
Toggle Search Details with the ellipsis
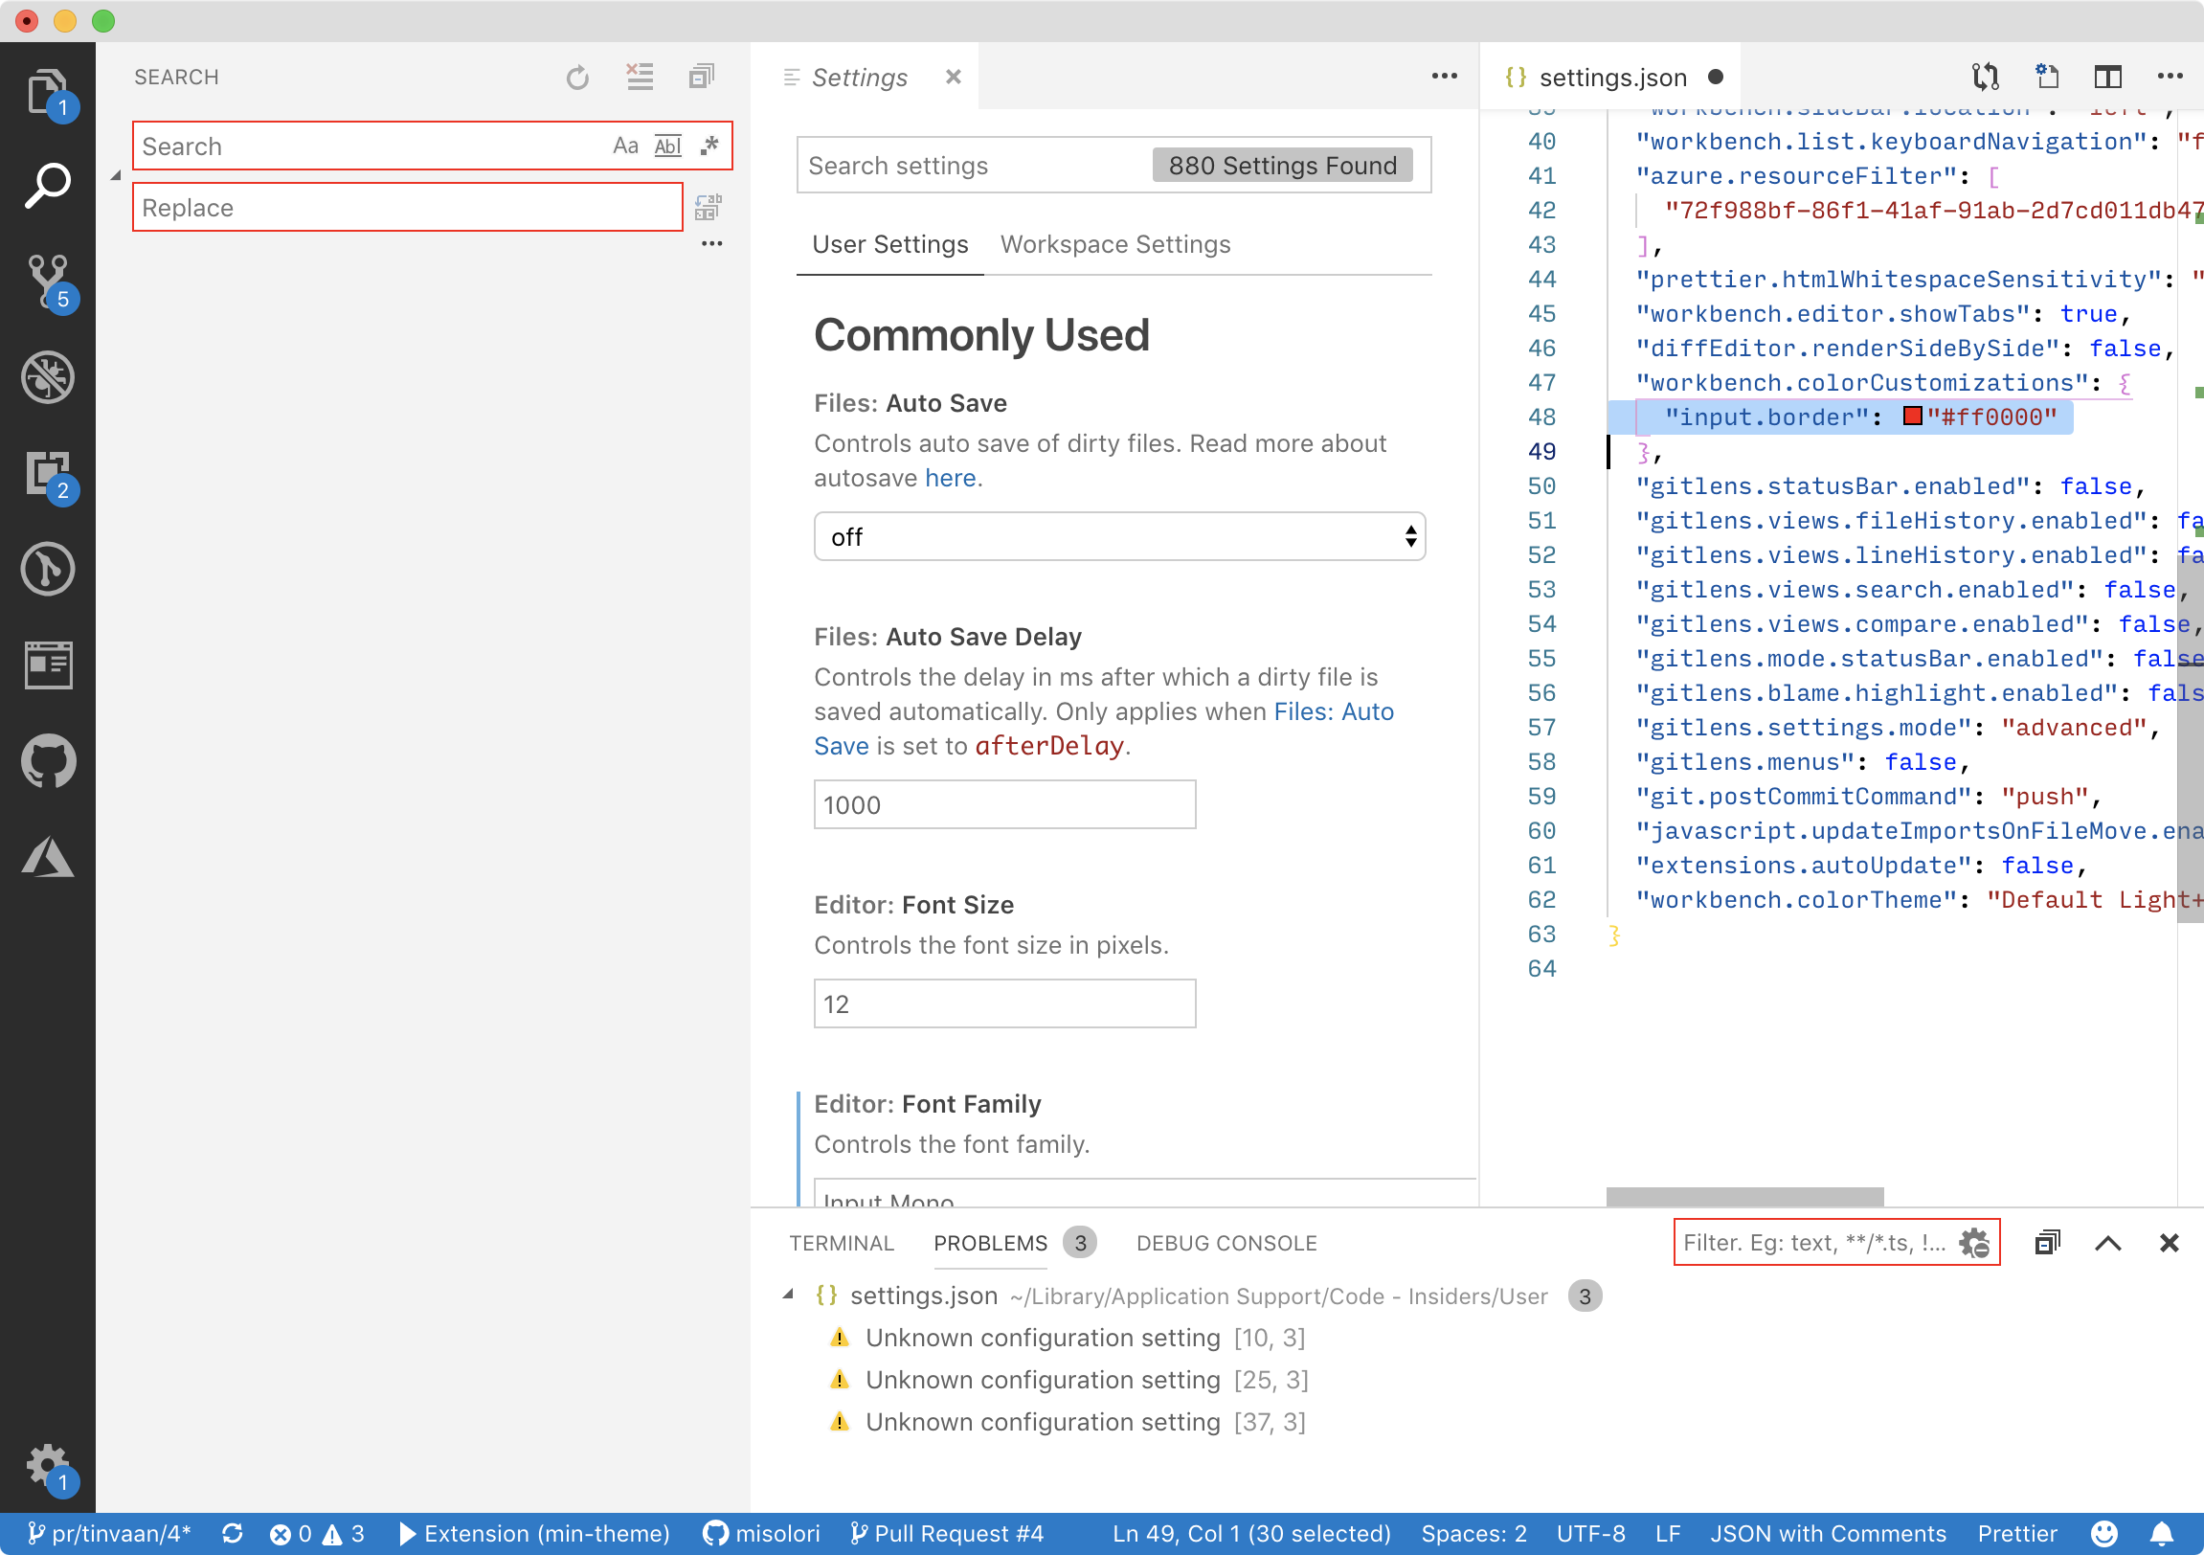pos(711,244)
